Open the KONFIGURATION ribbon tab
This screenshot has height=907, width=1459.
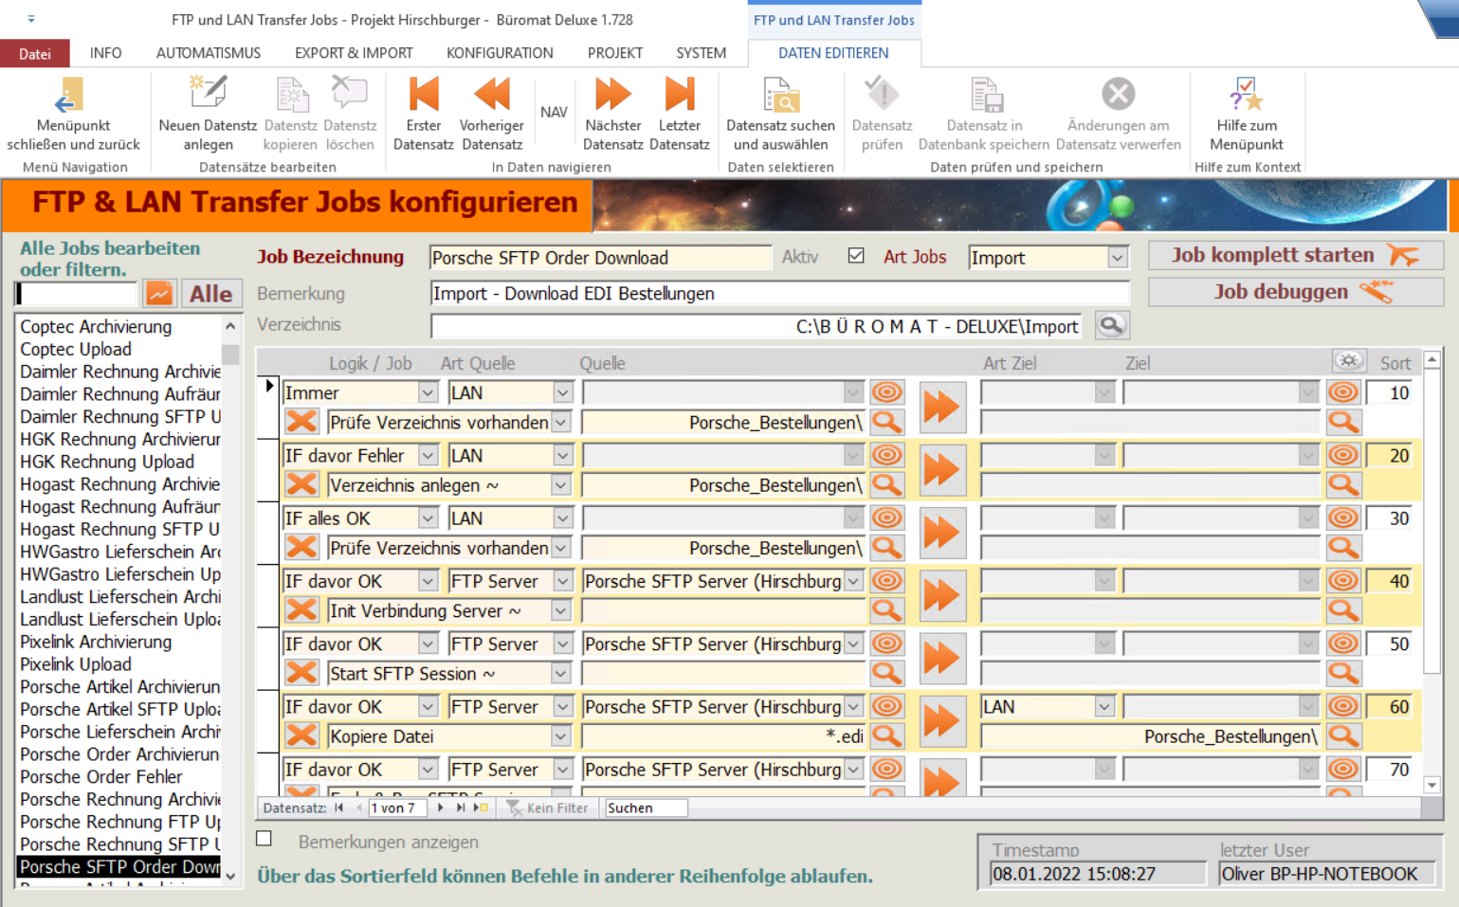pyautogui.click(x=500, y=53)
